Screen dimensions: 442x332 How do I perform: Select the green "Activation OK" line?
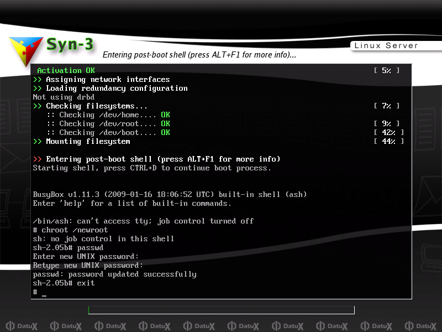(x=66, y=70)
